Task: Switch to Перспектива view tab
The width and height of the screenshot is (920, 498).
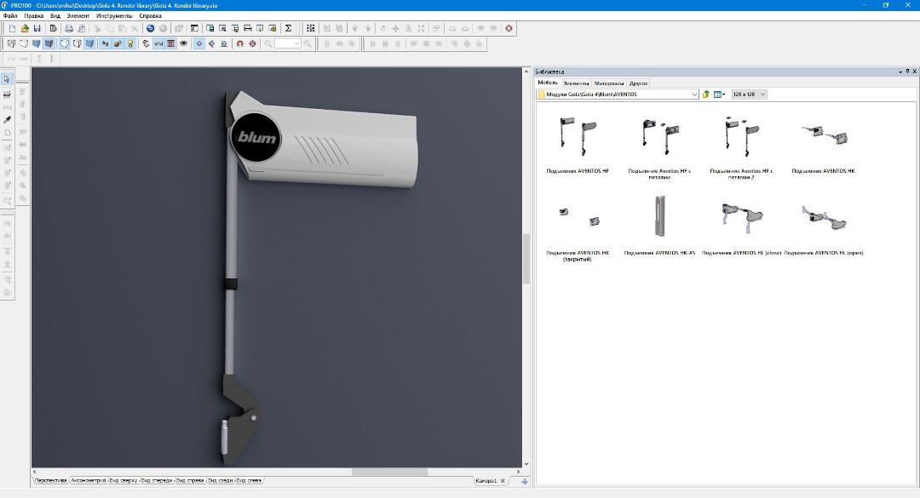Action: (x=51, y=480)
